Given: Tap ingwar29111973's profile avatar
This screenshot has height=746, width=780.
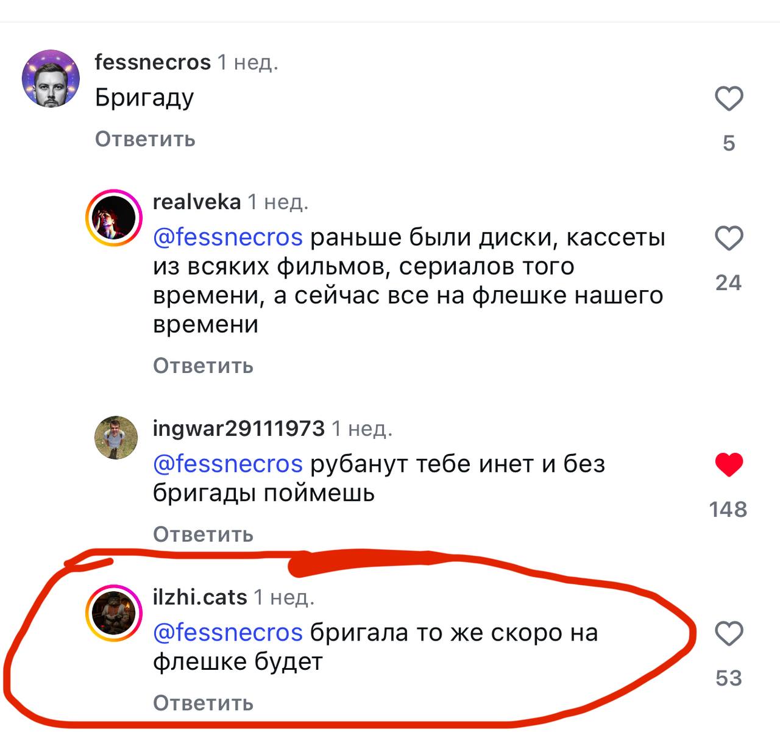Looking at the screenshot, I should click(116, 438).
